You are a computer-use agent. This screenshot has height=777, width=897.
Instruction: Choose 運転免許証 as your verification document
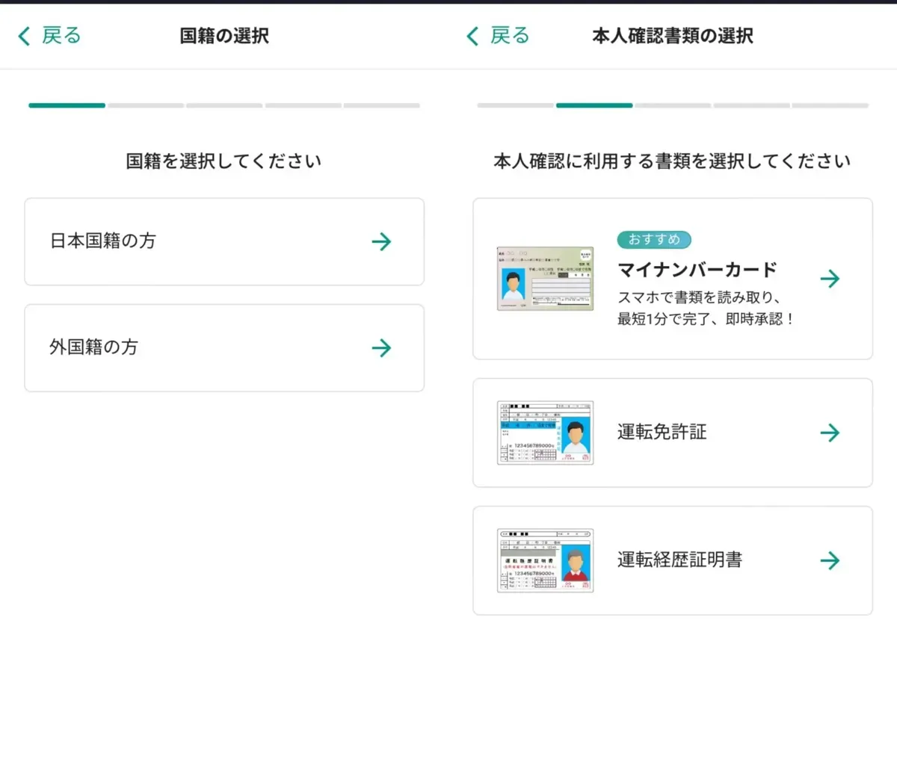pyautogui.click(x=671, y=432)
